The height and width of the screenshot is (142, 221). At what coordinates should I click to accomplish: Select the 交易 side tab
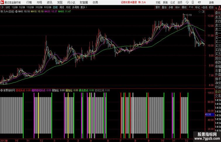click(x=218, y=96)
